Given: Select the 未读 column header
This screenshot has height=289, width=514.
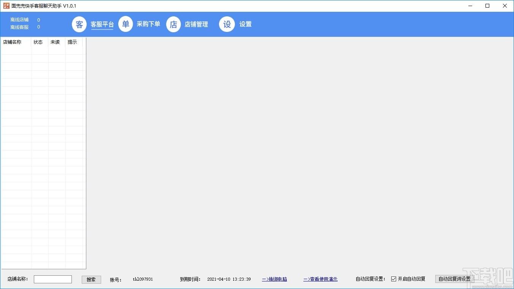Looking at the screenshot, I should tap(56, 42).
